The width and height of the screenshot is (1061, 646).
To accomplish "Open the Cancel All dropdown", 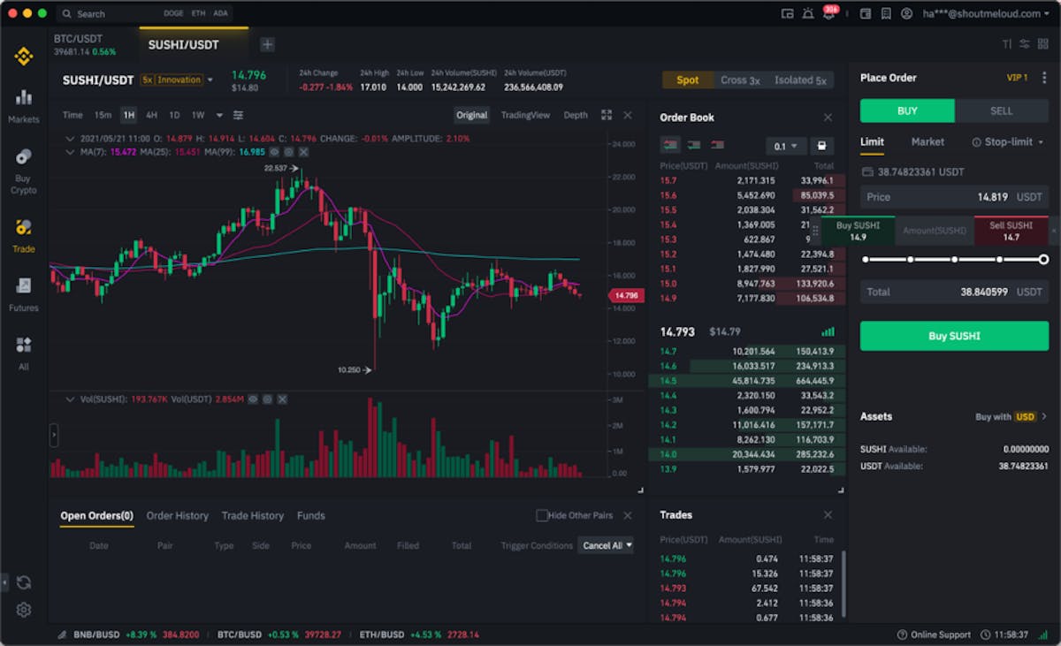I will click(606, 545).
